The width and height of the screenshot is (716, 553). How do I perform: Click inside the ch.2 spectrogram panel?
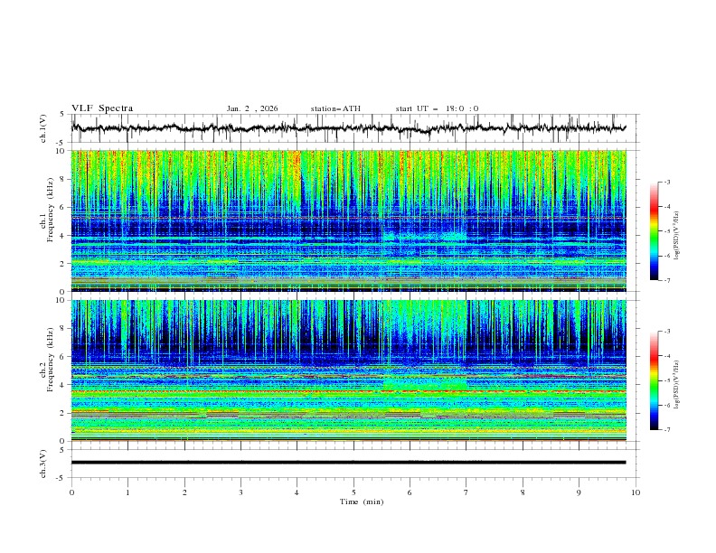[348, 370]
